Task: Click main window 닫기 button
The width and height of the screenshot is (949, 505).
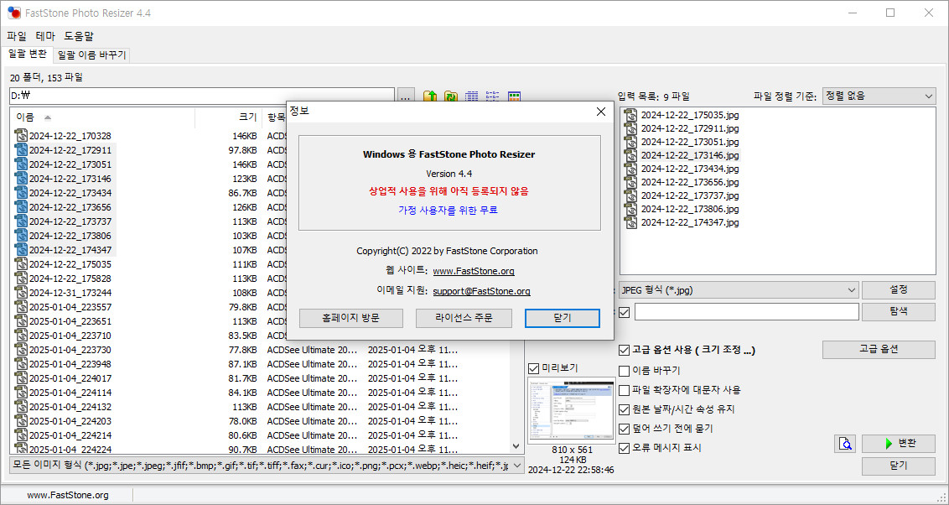Action: click(899, 466)
